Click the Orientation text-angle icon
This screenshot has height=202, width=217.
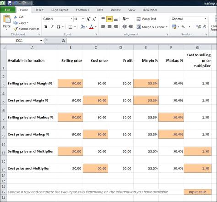[125, 19]
